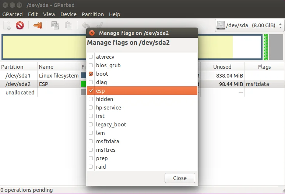Enable the lvm flag checkbox
The width and height of the screenshot is (285, 194).
pos(91,133)
